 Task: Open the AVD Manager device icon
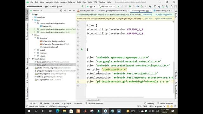[163, 6]
